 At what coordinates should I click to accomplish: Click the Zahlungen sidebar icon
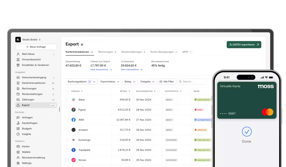(18, 100)
